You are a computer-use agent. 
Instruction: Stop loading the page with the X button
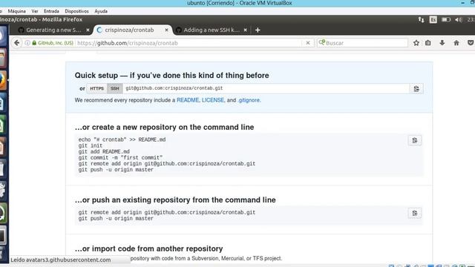(x=308, y=43)
